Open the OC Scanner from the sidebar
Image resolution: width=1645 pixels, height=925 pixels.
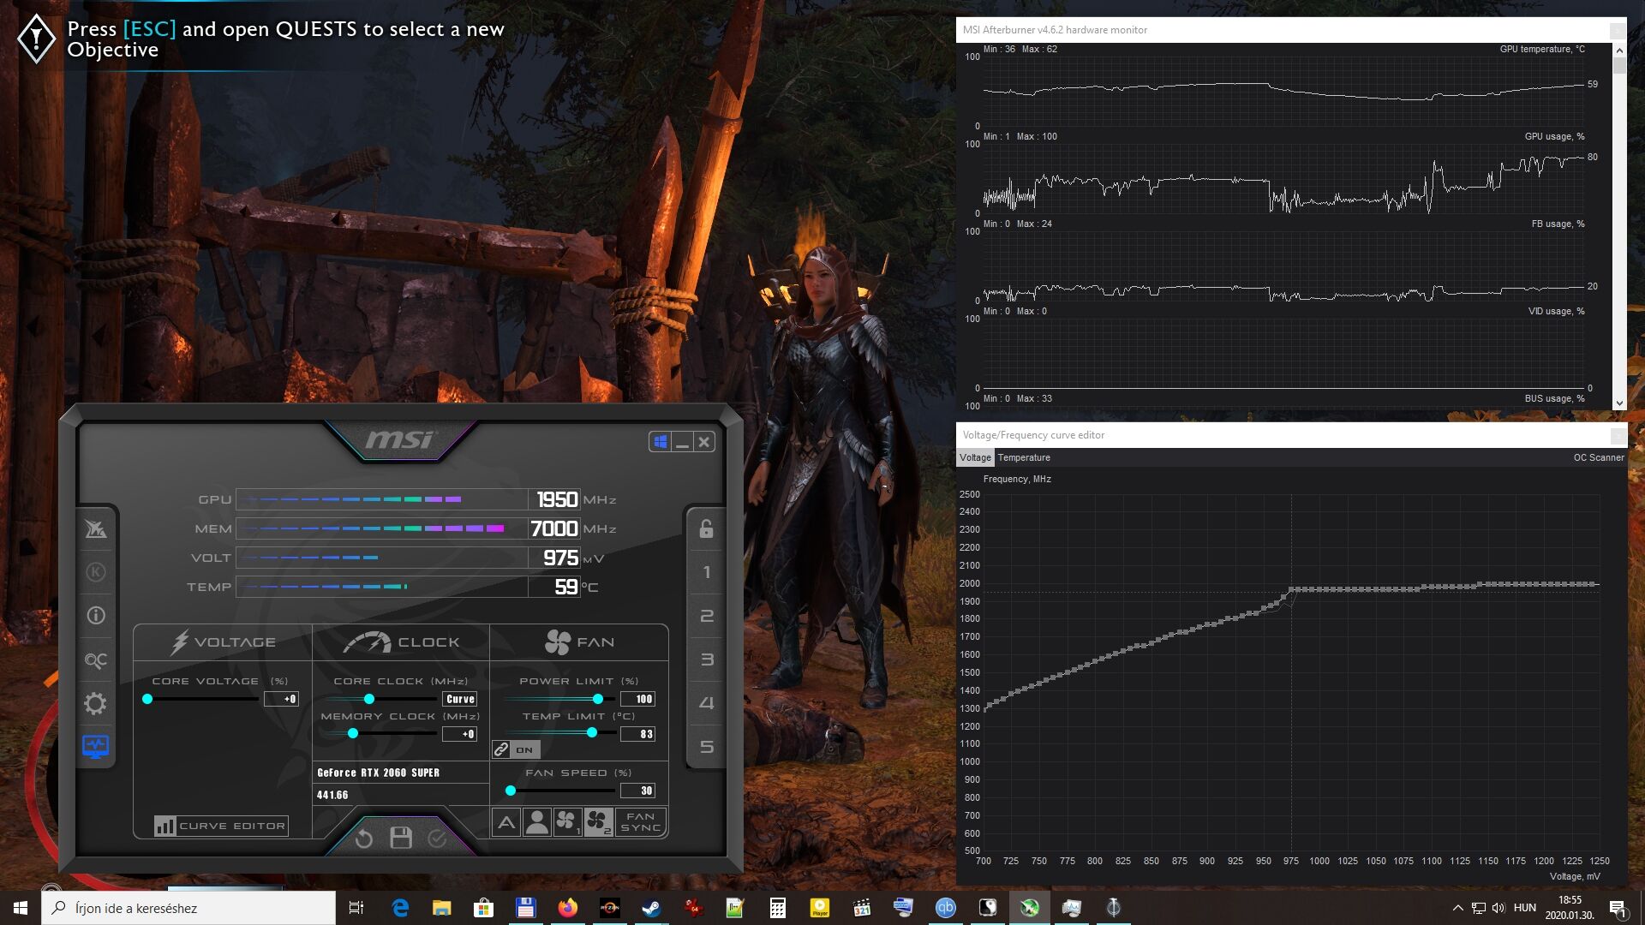95,659
